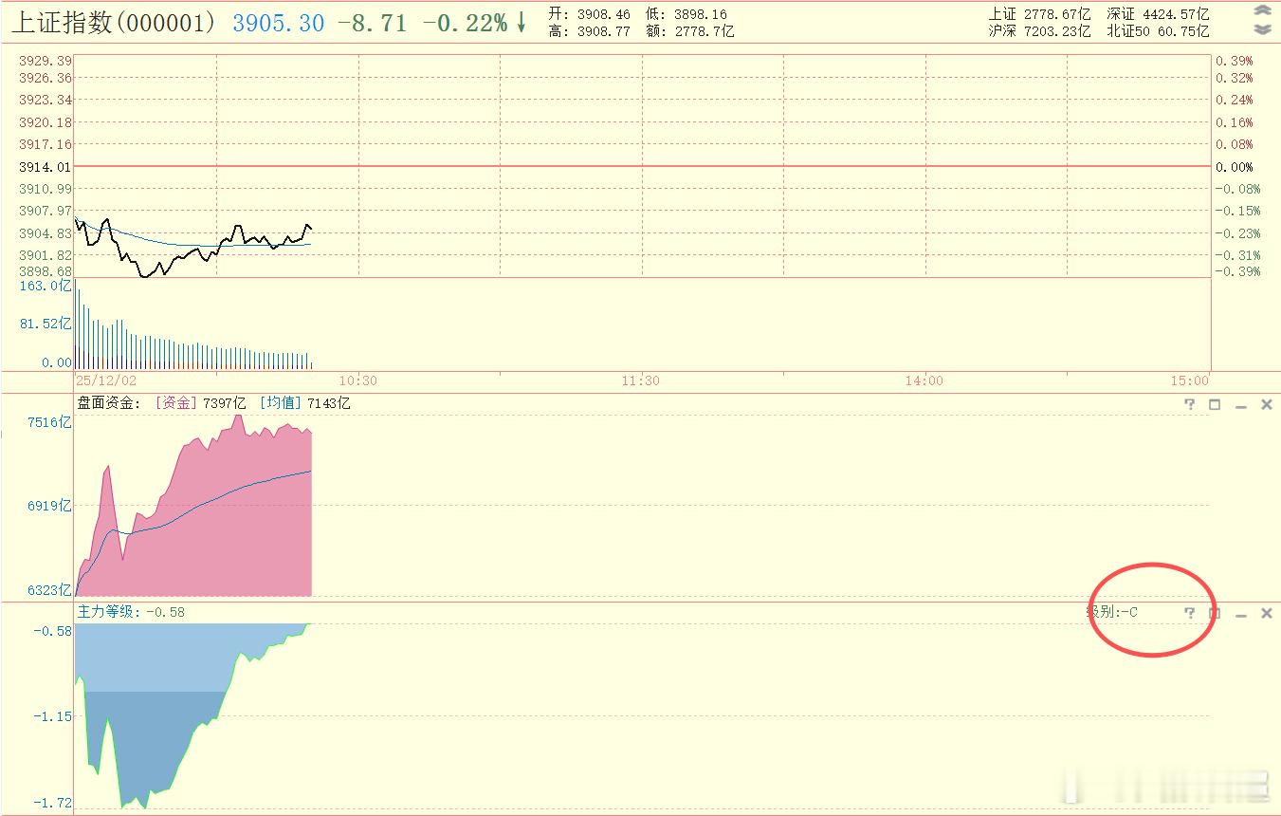1281x816 pixels.
Task: Click the 盘面资金: panel title
Action: [x=109, y=403]
